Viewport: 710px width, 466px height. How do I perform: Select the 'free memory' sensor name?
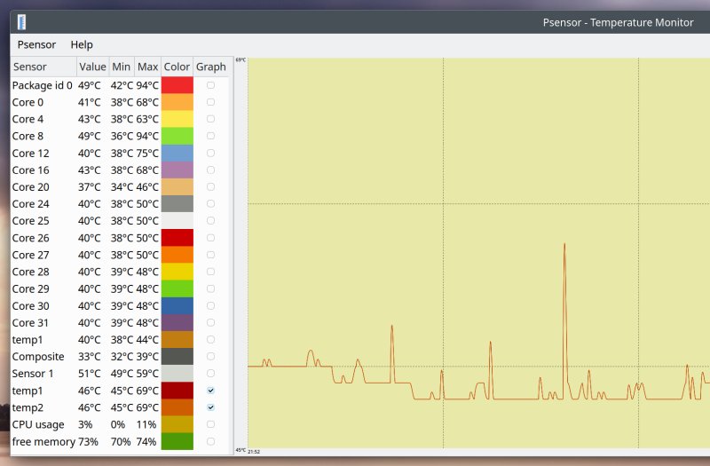(x=43, y=441)
